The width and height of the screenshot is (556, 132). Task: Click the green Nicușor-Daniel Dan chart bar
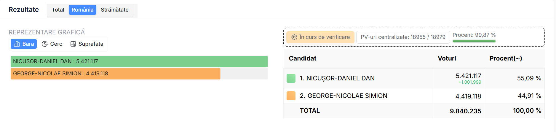point(139,61)
